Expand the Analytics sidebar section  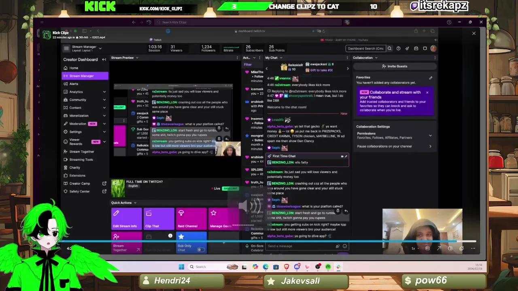click(x=104, y=92)
